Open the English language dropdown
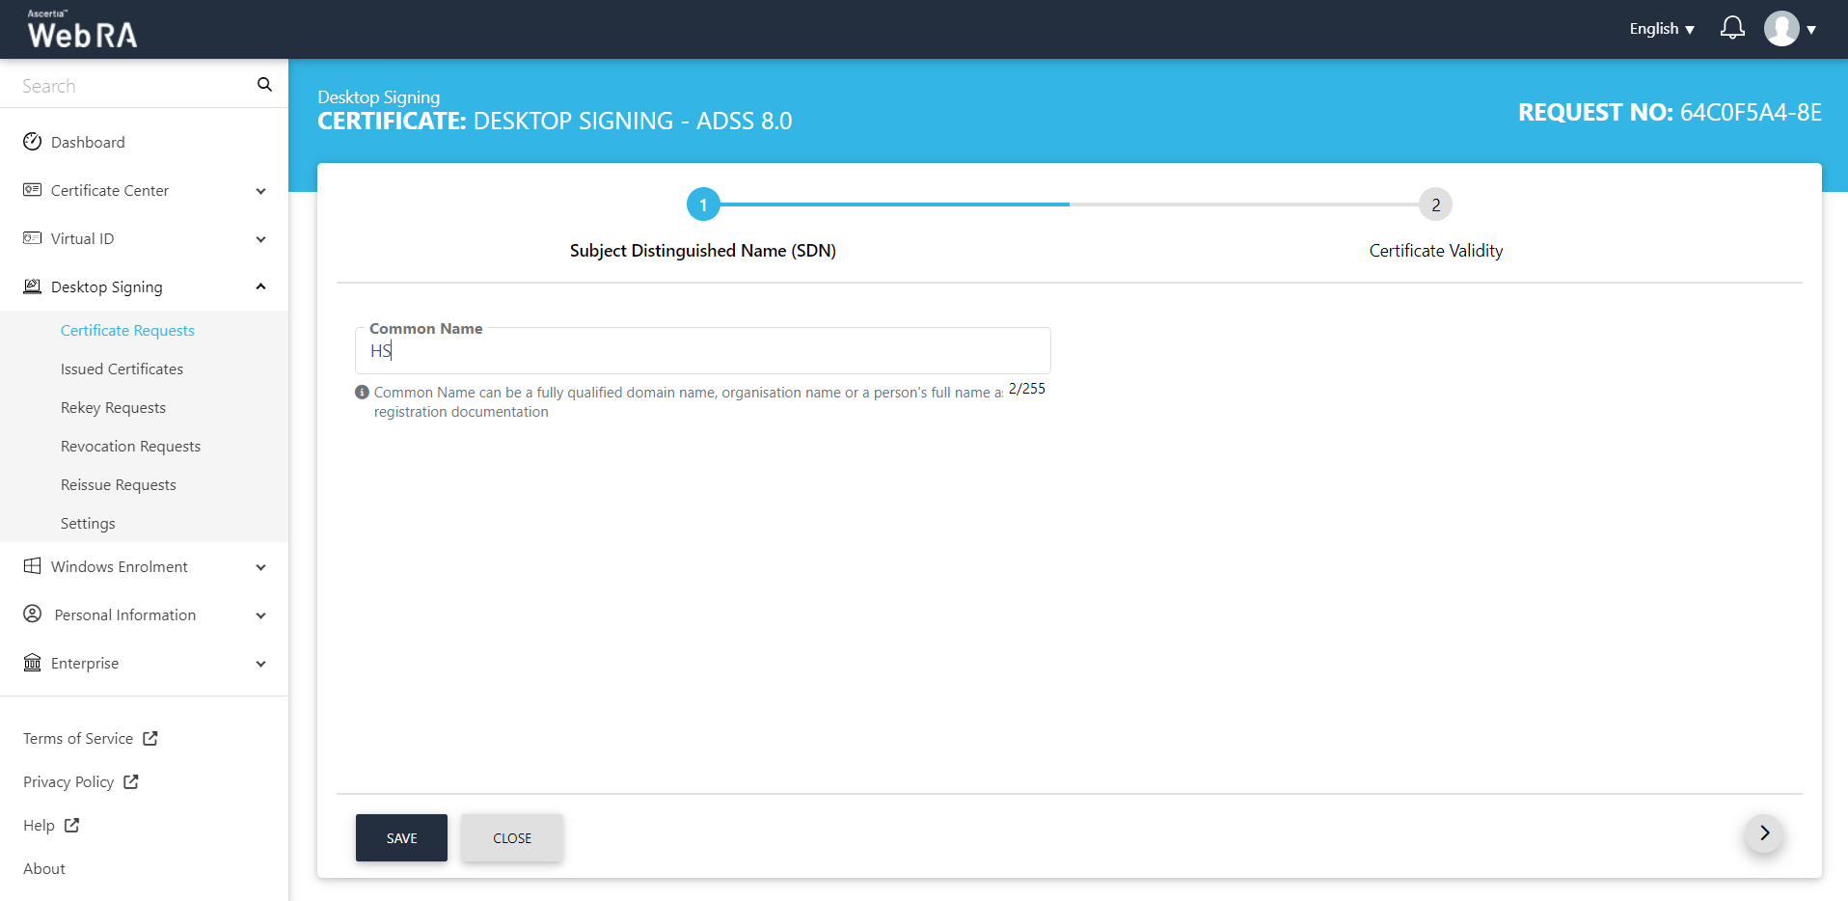 click(x=1661, y=29)
